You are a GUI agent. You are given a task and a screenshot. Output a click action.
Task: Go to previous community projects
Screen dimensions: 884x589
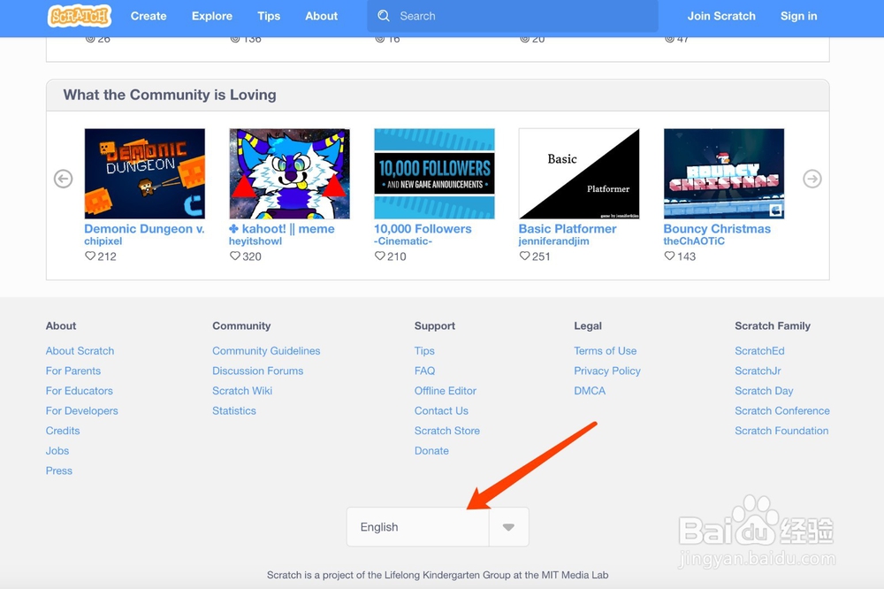(x=63, y=179)
